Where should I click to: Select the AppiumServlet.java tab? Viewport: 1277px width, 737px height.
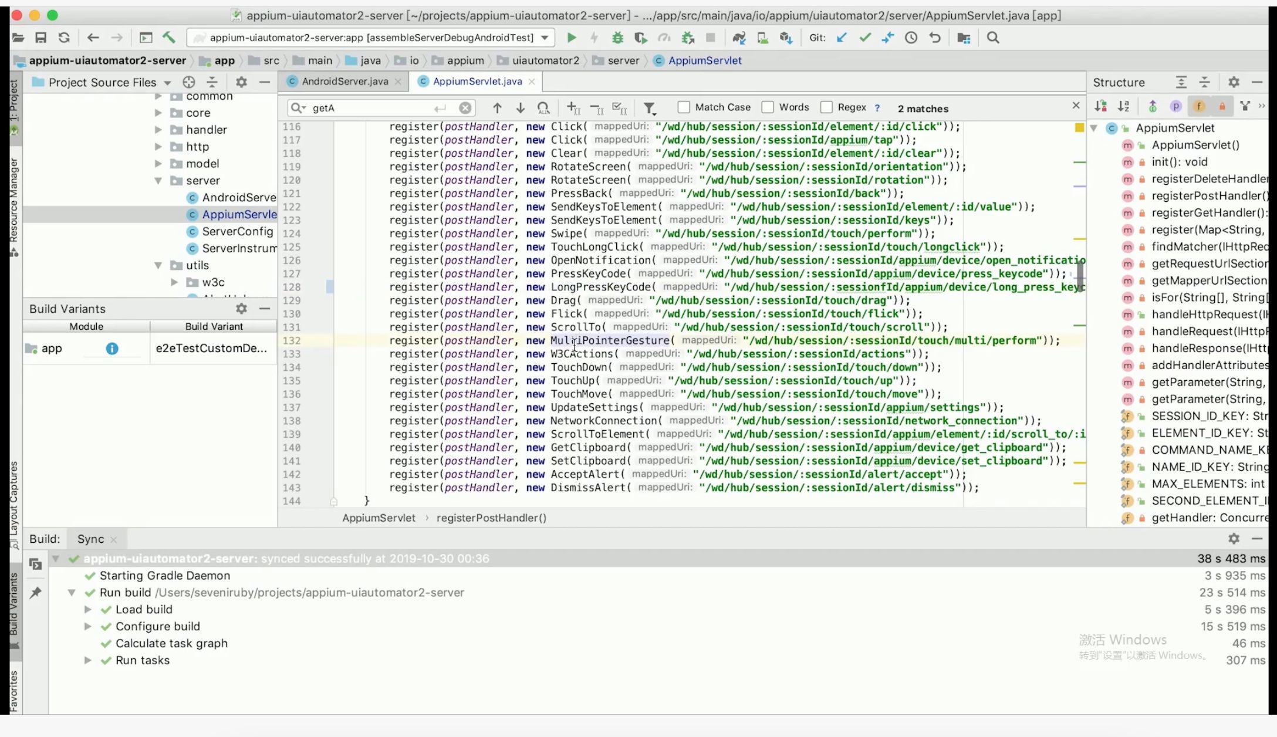(x=477, y=82)
